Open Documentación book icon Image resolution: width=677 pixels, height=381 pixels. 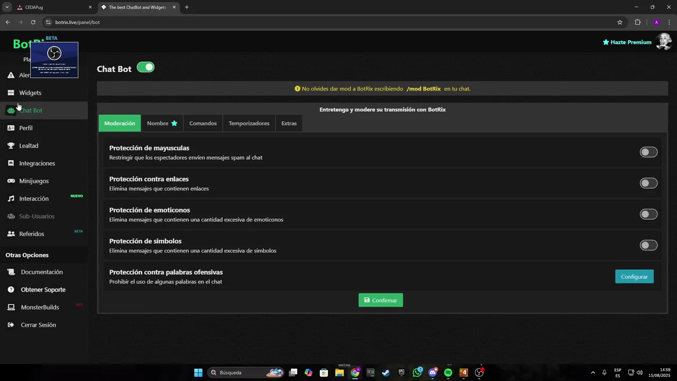point(11,272)
